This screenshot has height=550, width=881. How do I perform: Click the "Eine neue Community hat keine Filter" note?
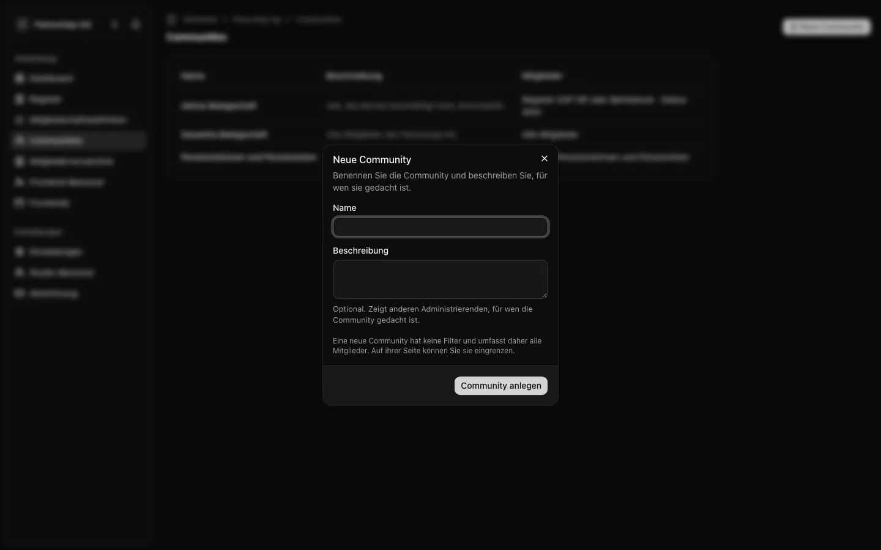[437, 346]
